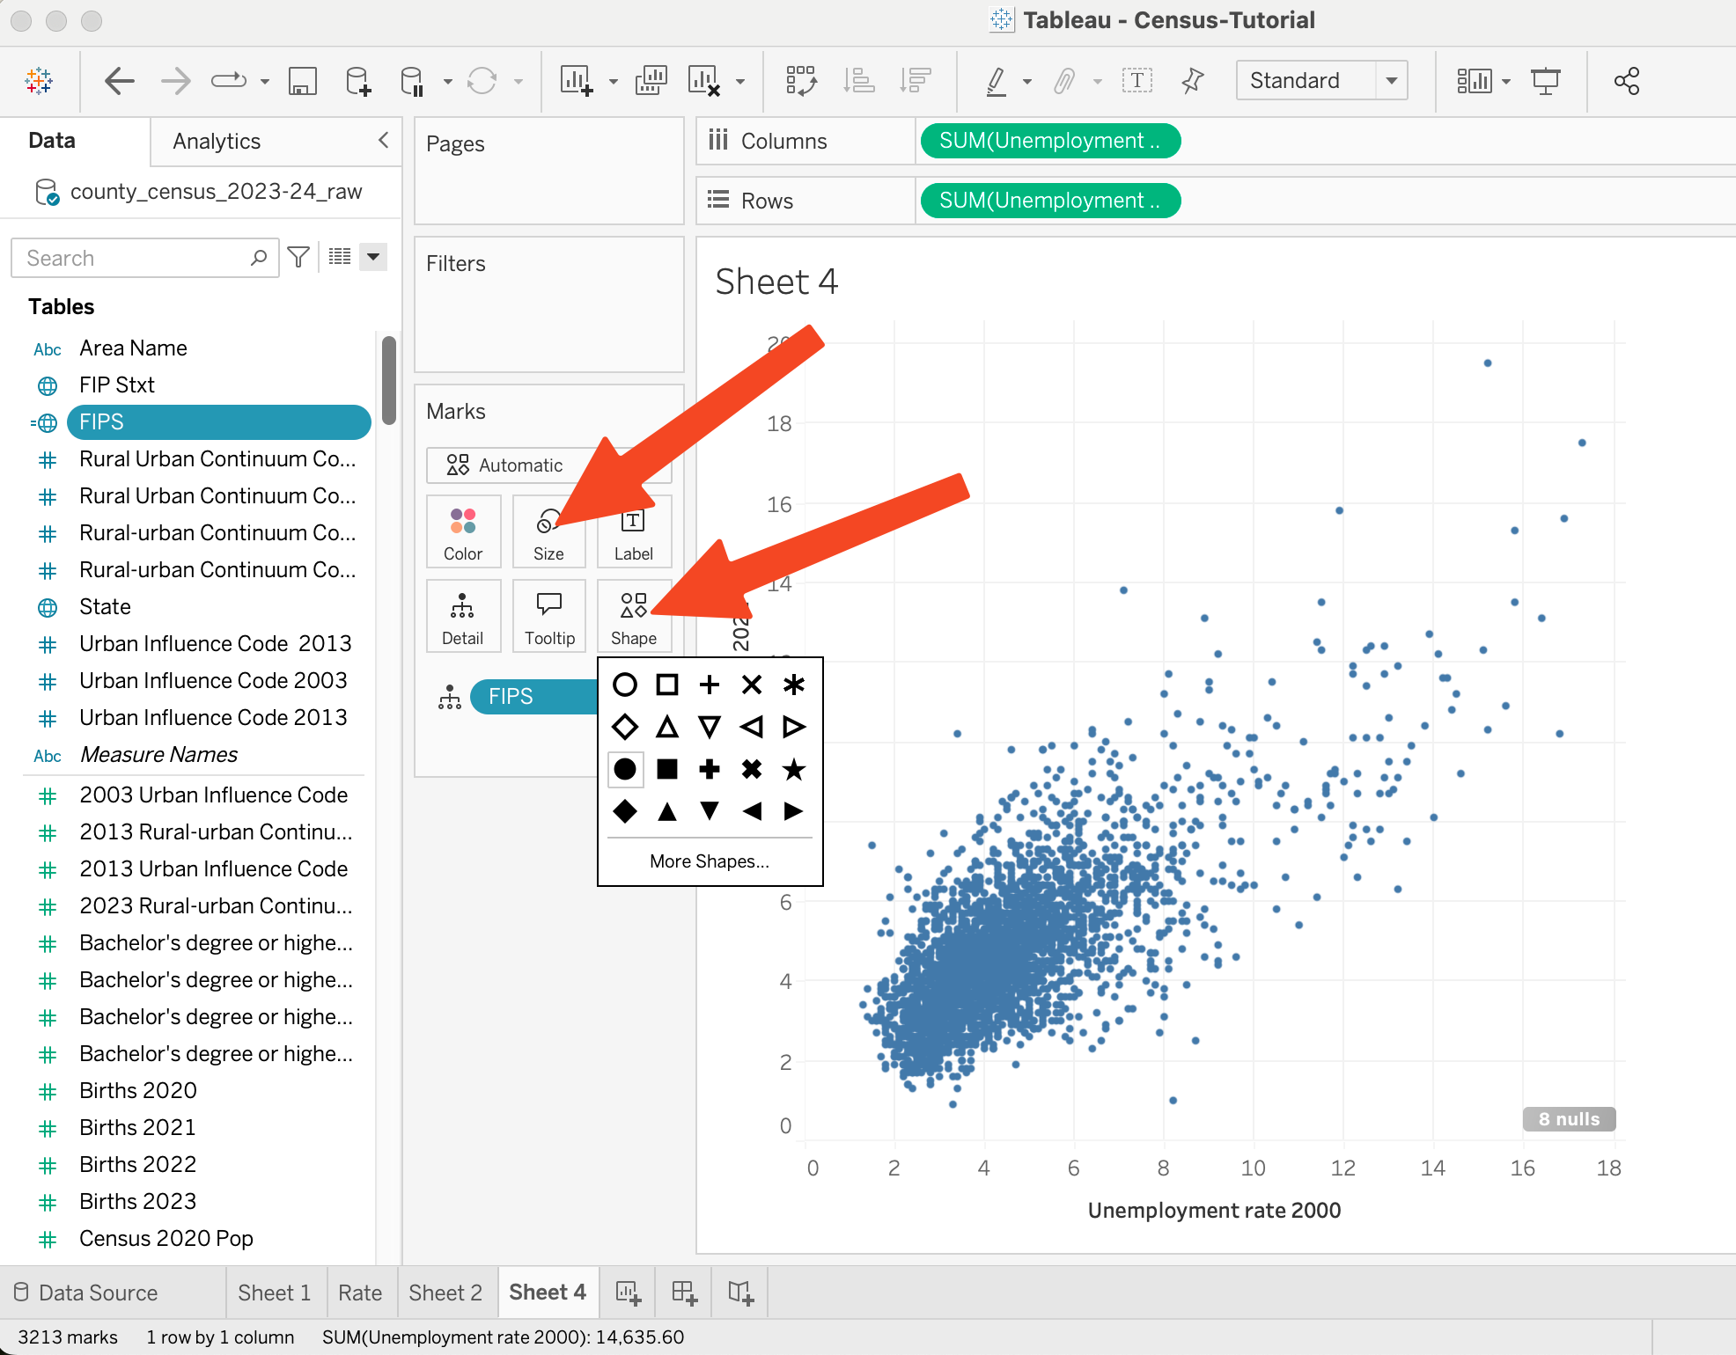The width and height of the screenshot is (1736, 1355).
Task: Choose the asterisk shape
Action: pyautogui.click(x=794, y=685)
